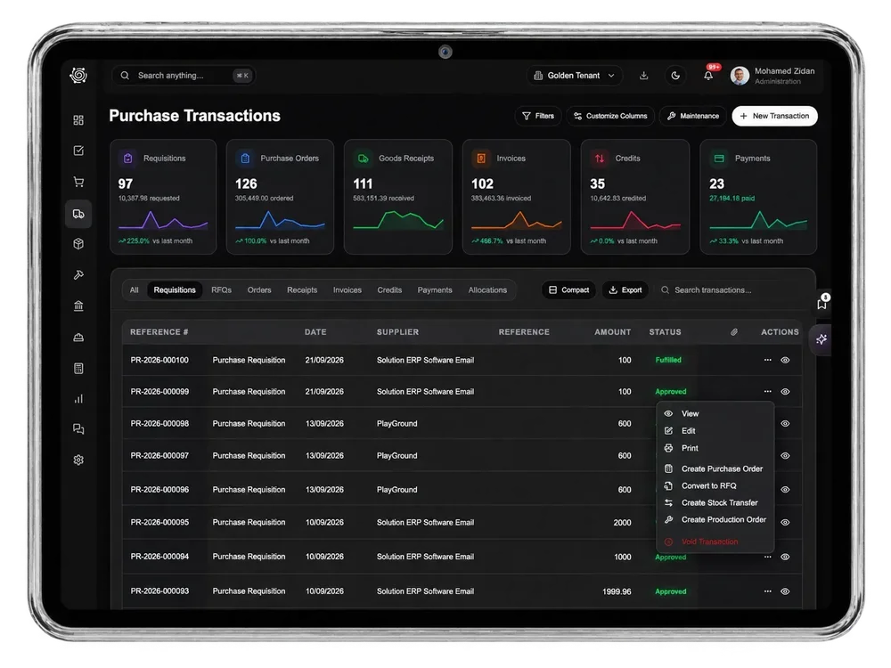Click the spiral app logo
The width and height of the screenshot is (891, 668).
coord(78,75)
